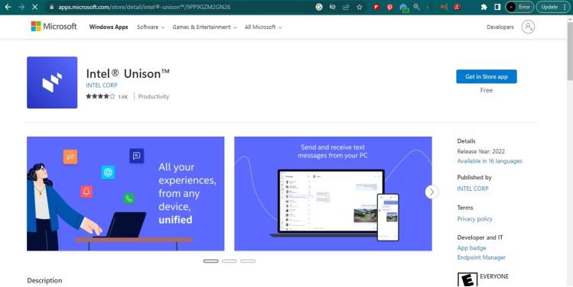The width and height of the screenshot is (573, 287).
Task: Select the second carousel page indicator
Action: point(230,261)
